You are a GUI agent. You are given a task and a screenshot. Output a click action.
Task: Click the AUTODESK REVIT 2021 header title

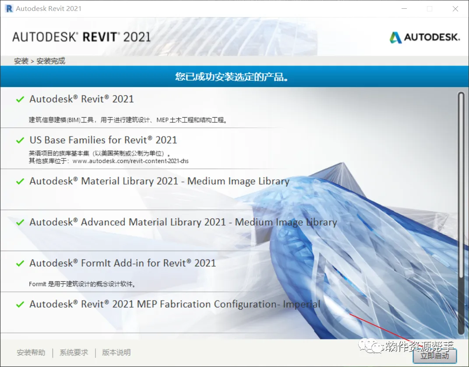81,37
